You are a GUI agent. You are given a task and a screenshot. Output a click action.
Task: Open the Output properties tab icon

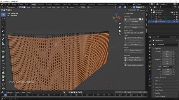coord(150,48)
